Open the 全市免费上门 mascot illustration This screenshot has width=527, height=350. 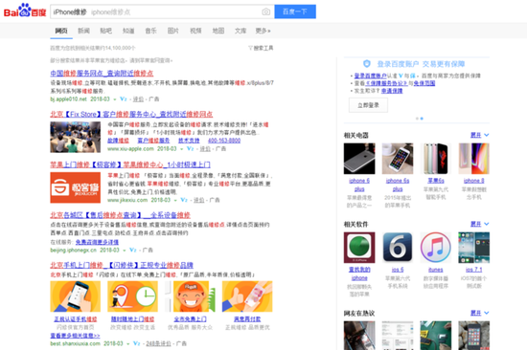point(190,296)
